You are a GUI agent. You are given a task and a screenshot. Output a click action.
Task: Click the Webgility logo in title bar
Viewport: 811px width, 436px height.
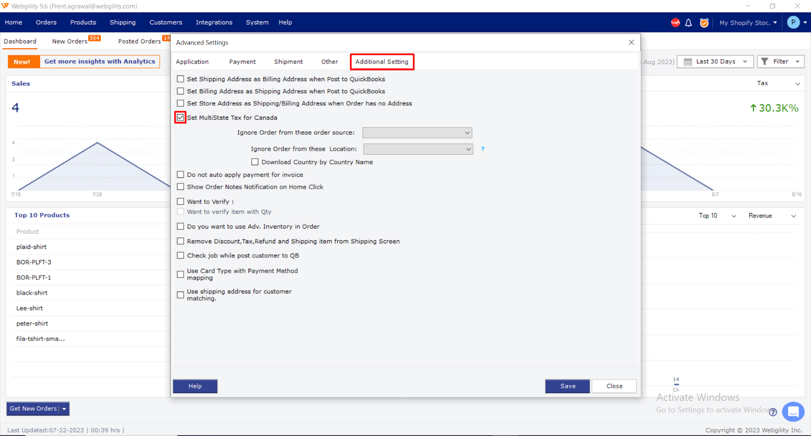point(5,6)
